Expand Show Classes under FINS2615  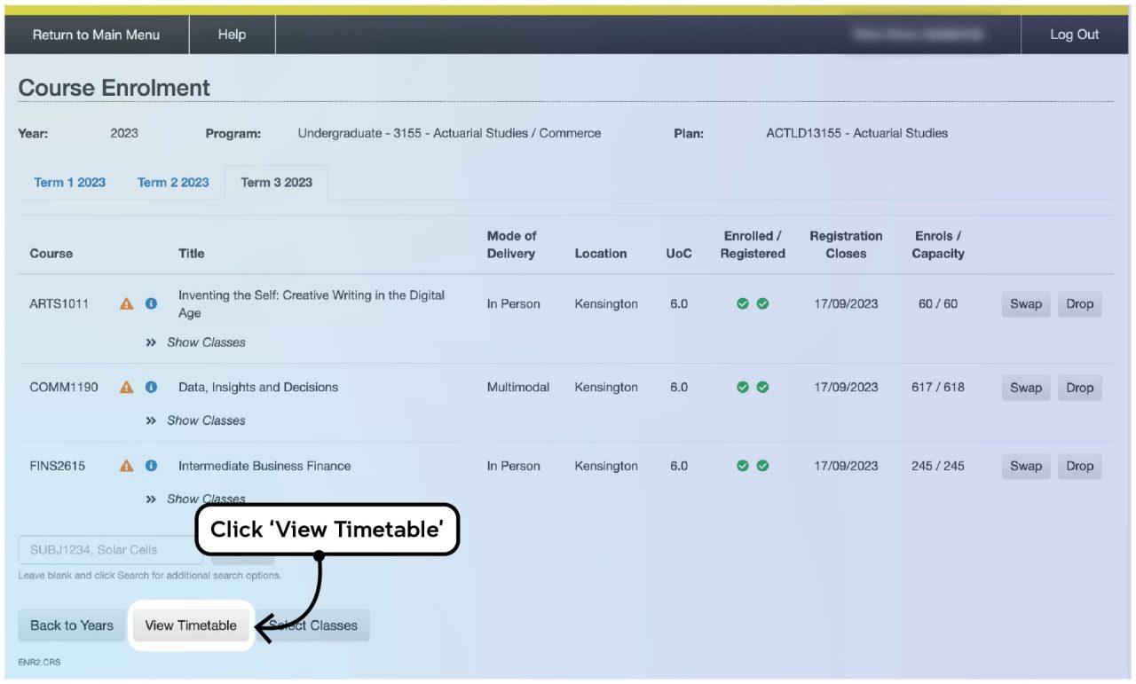(x=206, y=498)
